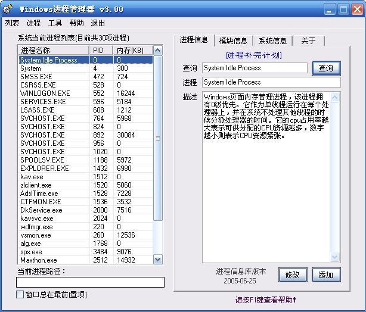Select the Maxthon.exe process row
Screen dimensions: 366x312
(86, 260)
